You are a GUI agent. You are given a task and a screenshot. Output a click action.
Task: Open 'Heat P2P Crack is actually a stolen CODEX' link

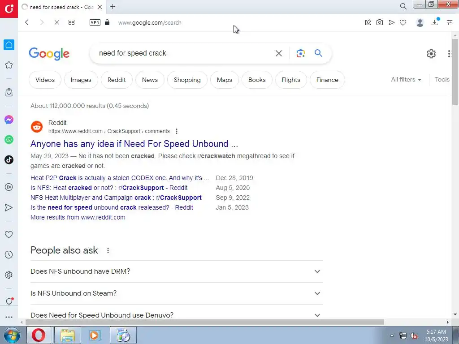pyautogui.click(x=120, y=178)
